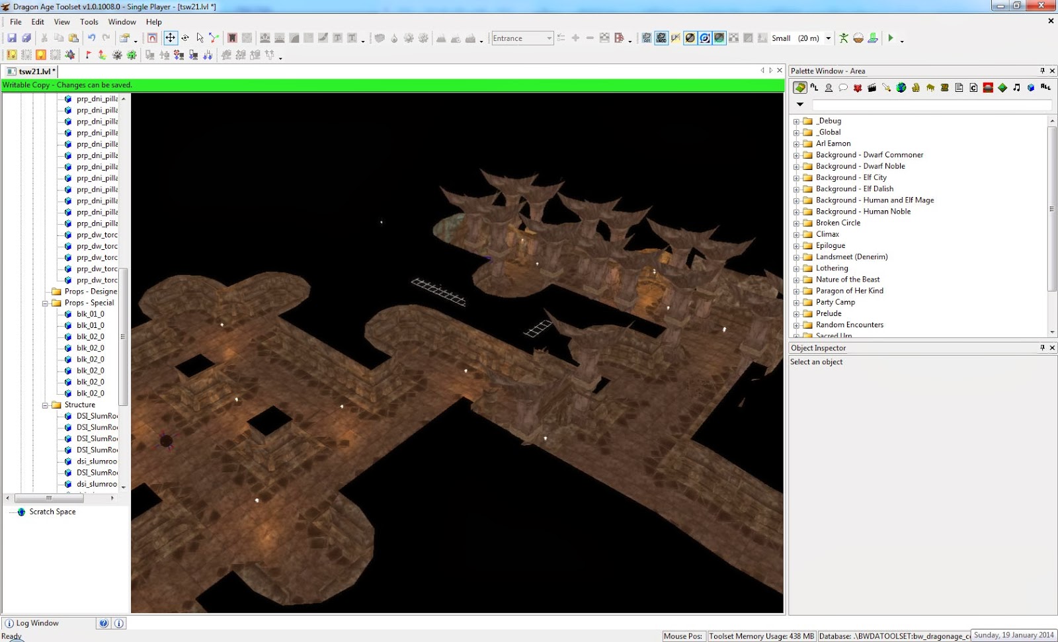Click the sword item palette icon

pos(887,87)
